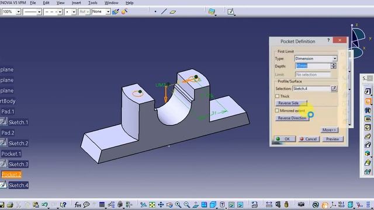The height and width of the screenshot is (210, 374).
Task: Open the View menu
Action: [60, 3]
